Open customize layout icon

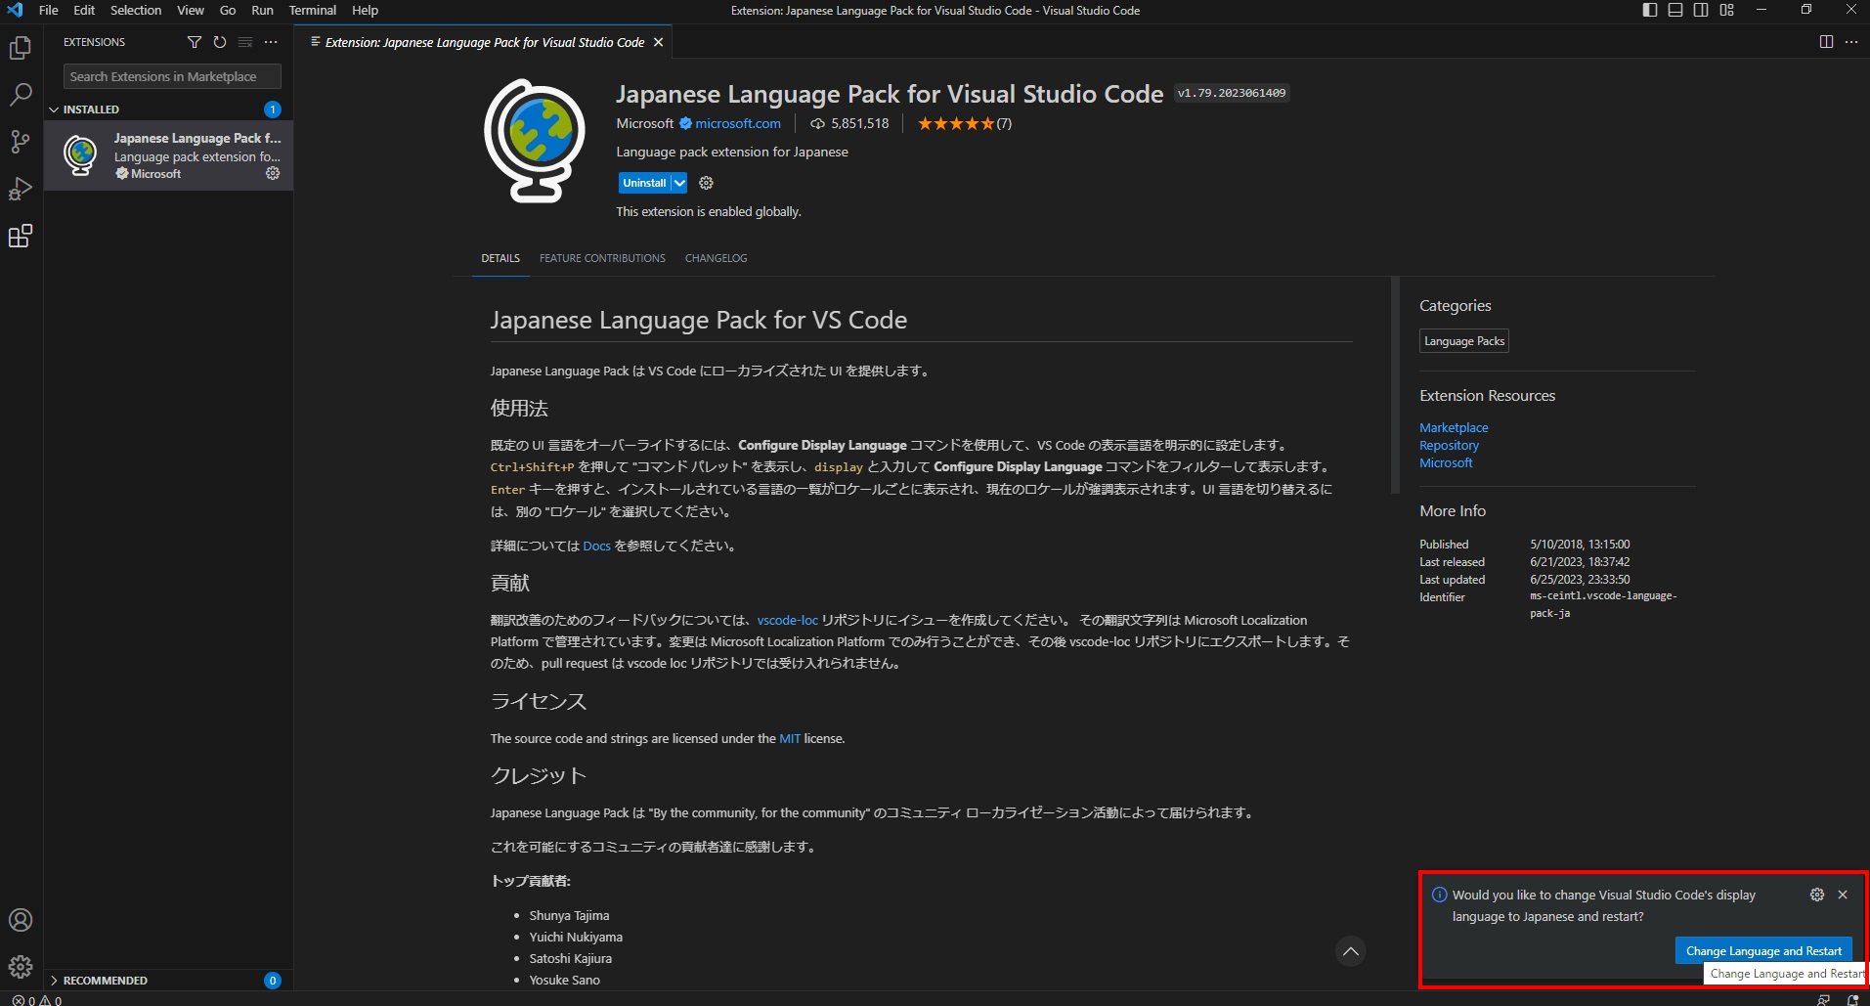point(1727,10)
